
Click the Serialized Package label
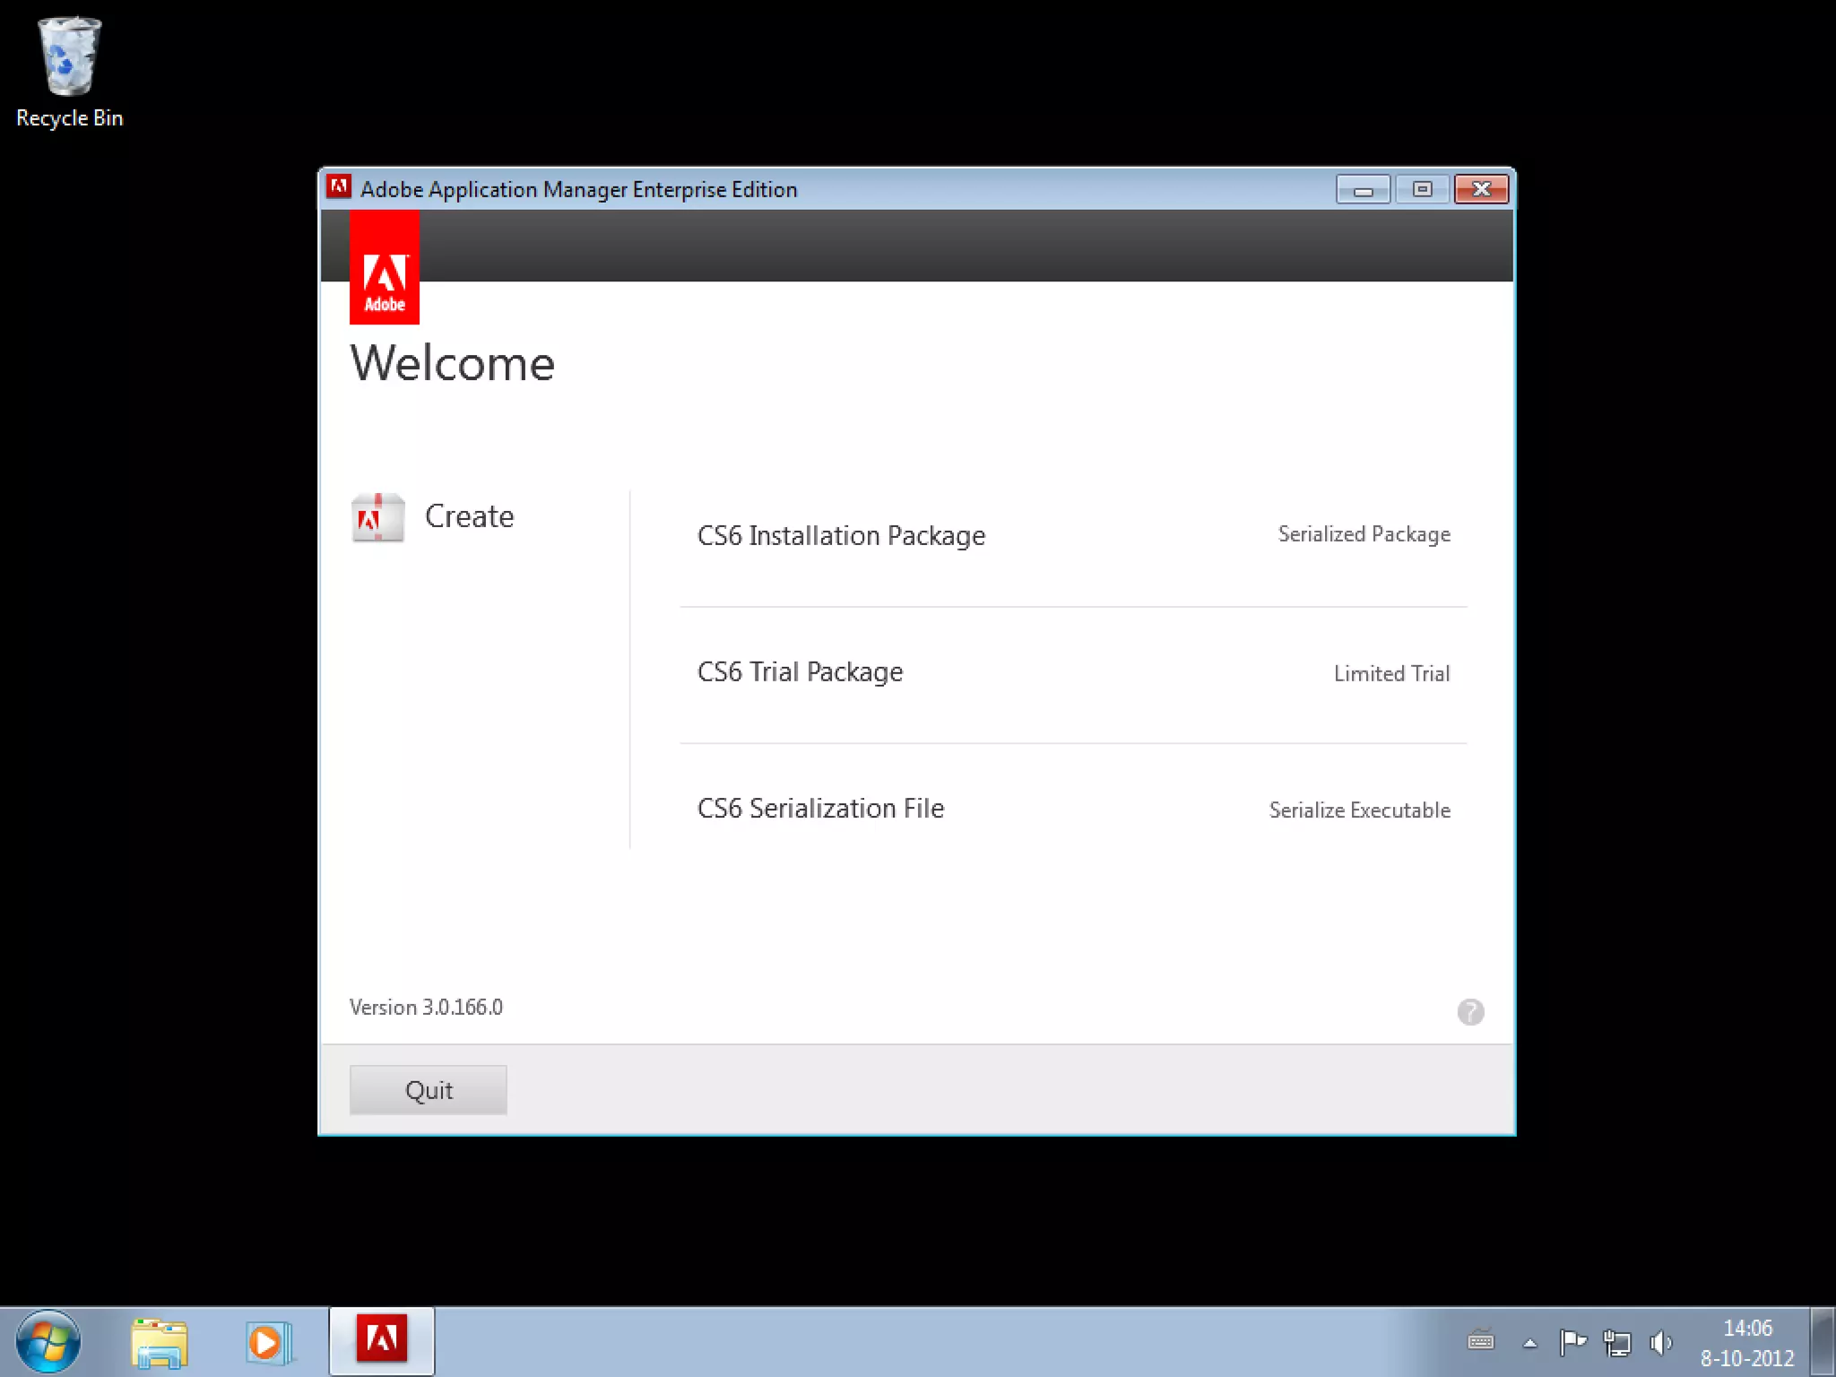tap(1364, 534)
